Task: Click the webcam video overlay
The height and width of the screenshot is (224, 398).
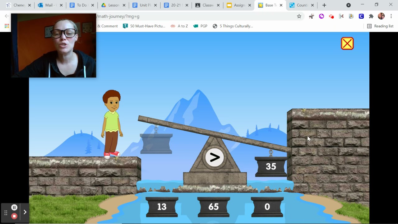Action: pos(53,45)
